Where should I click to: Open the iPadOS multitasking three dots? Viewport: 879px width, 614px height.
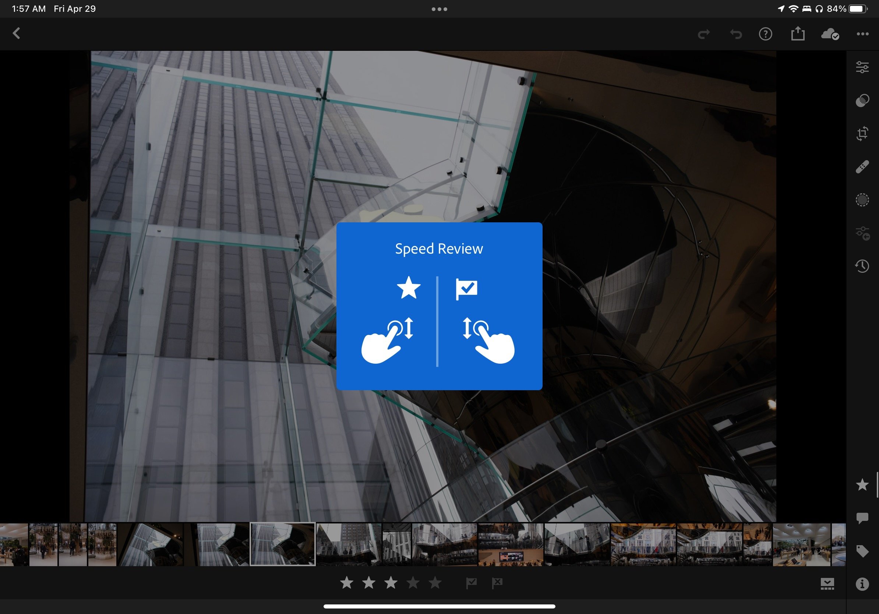point(439,9)
